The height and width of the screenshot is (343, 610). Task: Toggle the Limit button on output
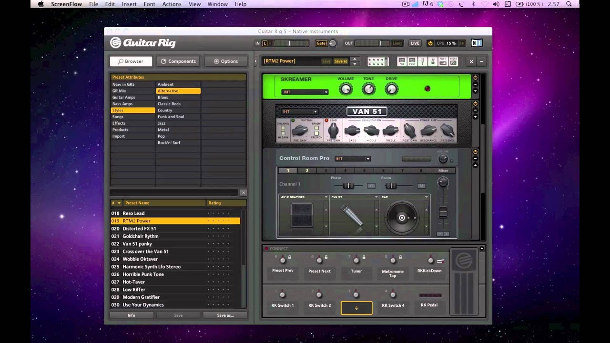397,43
